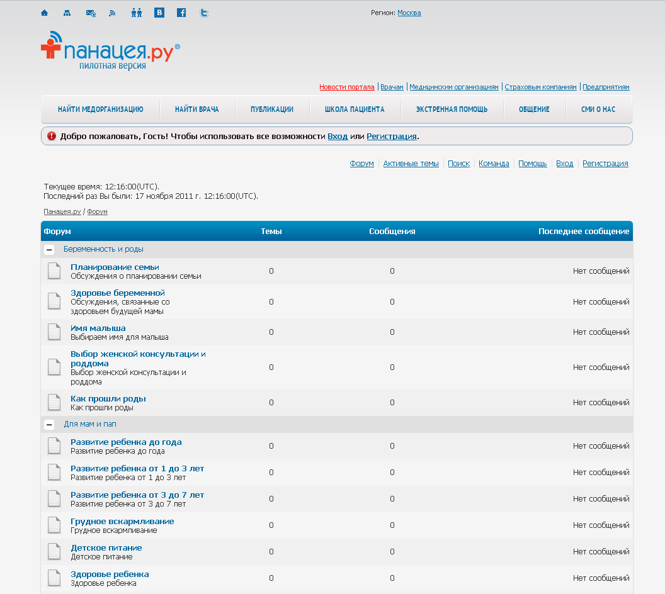The width and height of the screenshot is (665, 594).
Task: Click the Панацея.ру logo
Action: tap(110, 50)
